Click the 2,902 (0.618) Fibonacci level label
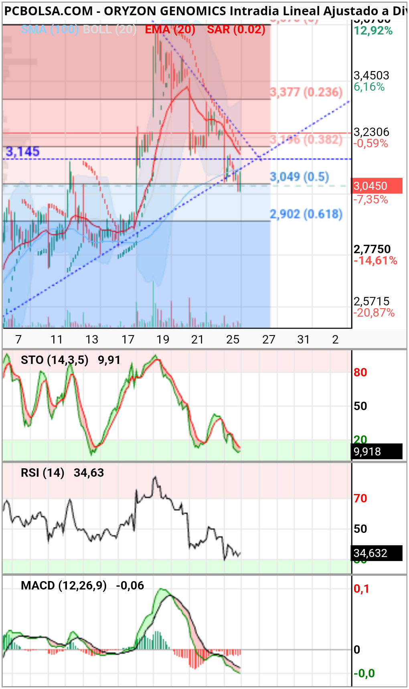This screenshot has width=409, height=689. tap(306, 214)
